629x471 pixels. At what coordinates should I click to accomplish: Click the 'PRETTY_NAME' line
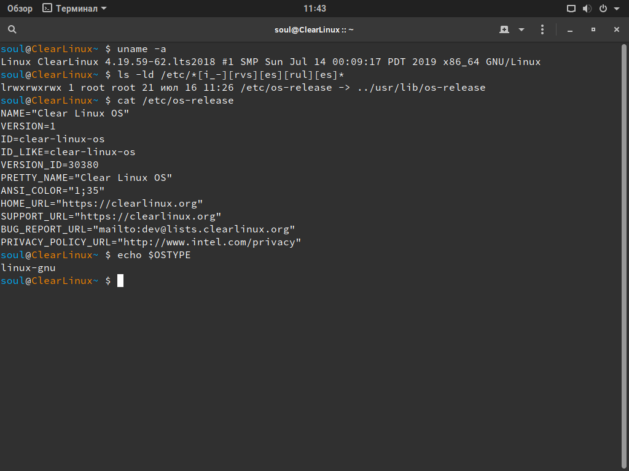(x=86, y=177)
